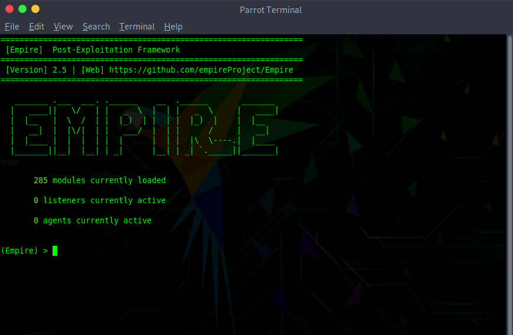This screenshot has width=513, height=335.
Task: Click the green cursor at Empire prompt
Action: (x=55, y=251)
